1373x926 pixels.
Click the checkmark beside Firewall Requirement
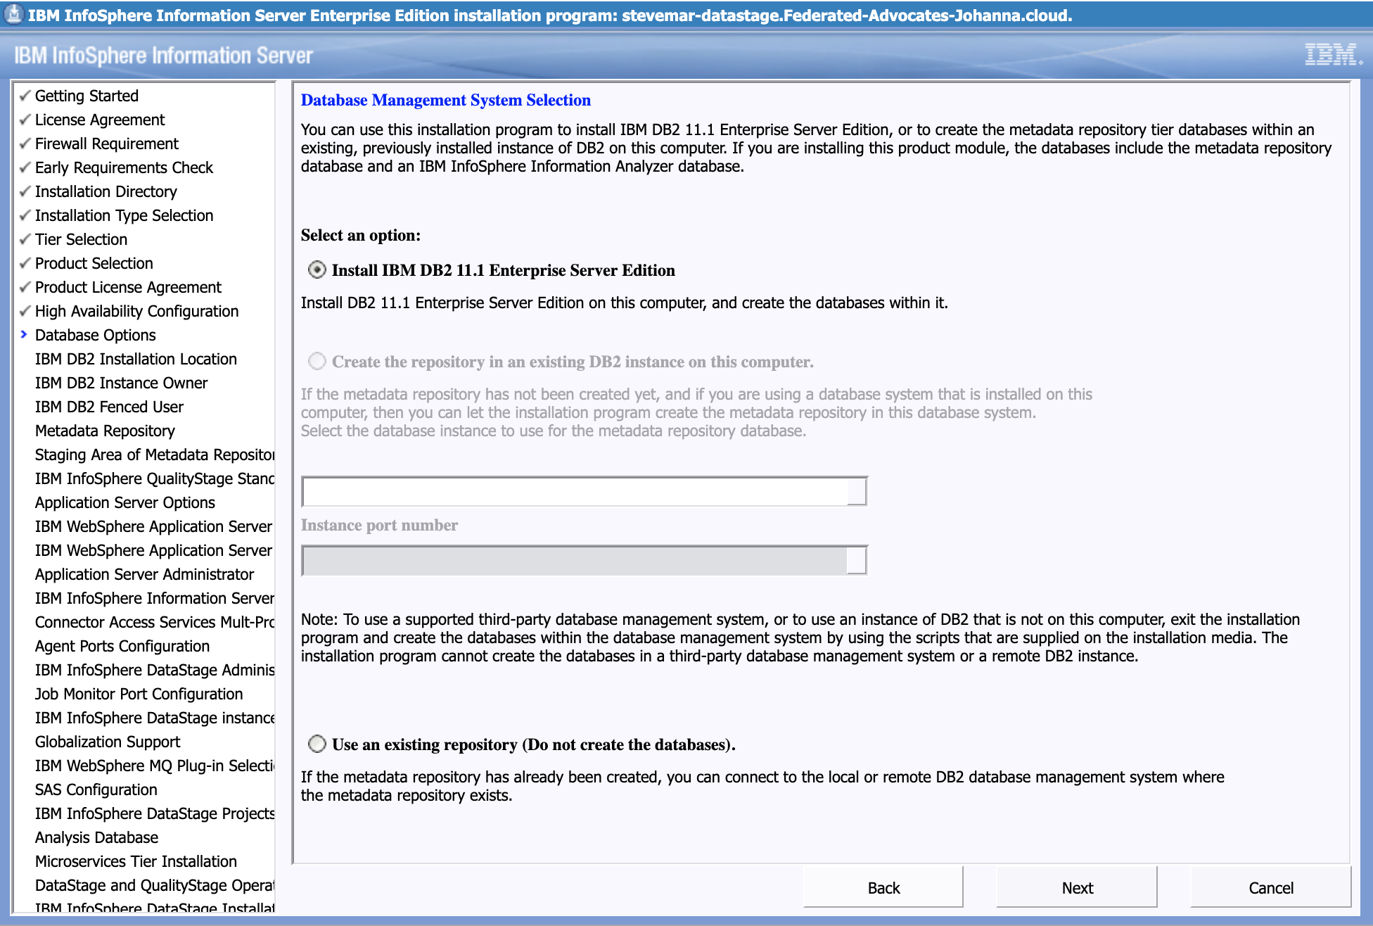point(25,144)
